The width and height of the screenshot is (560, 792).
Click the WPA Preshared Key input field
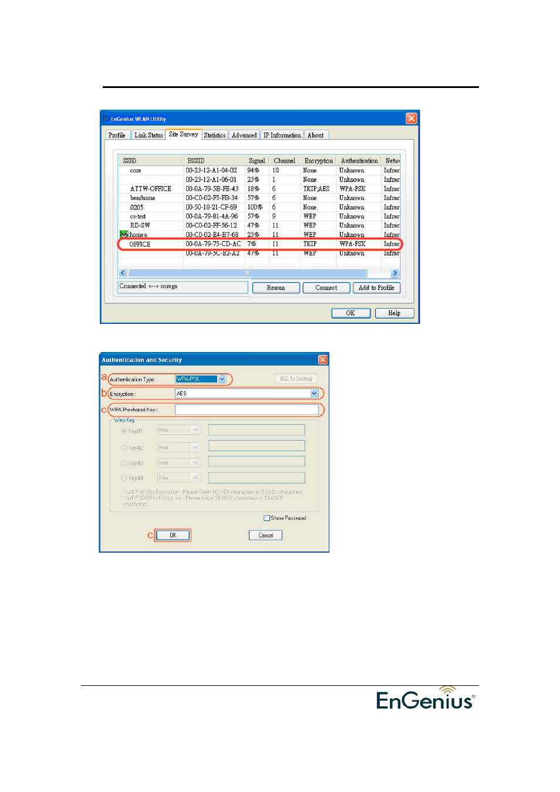click(247, 409)
